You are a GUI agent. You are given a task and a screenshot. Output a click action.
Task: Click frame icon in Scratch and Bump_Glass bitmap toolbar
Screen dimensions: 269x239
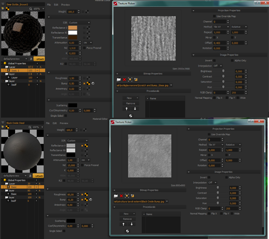130,80
